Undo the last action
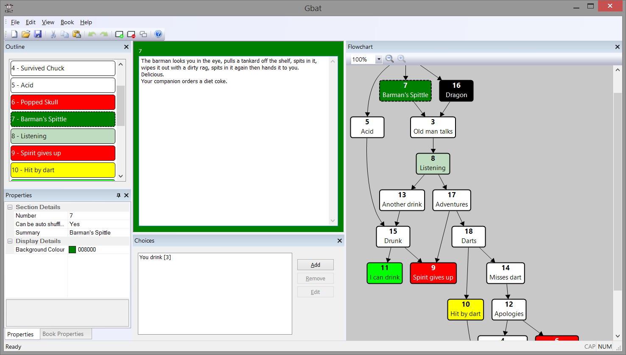The width and height of the screenshot is (626, 355). tap(92, 34)
